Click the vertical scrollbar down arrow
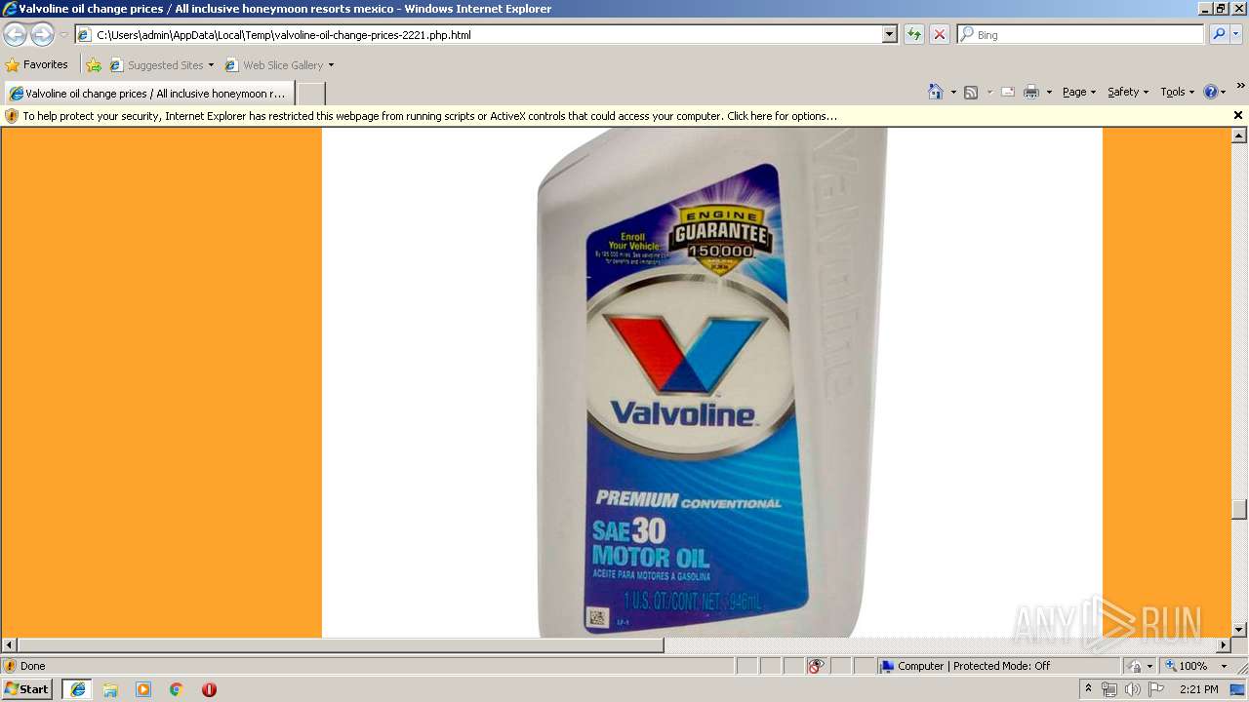The height and width of the screenshot is (702, 1249). click(x=1239, y=630)
